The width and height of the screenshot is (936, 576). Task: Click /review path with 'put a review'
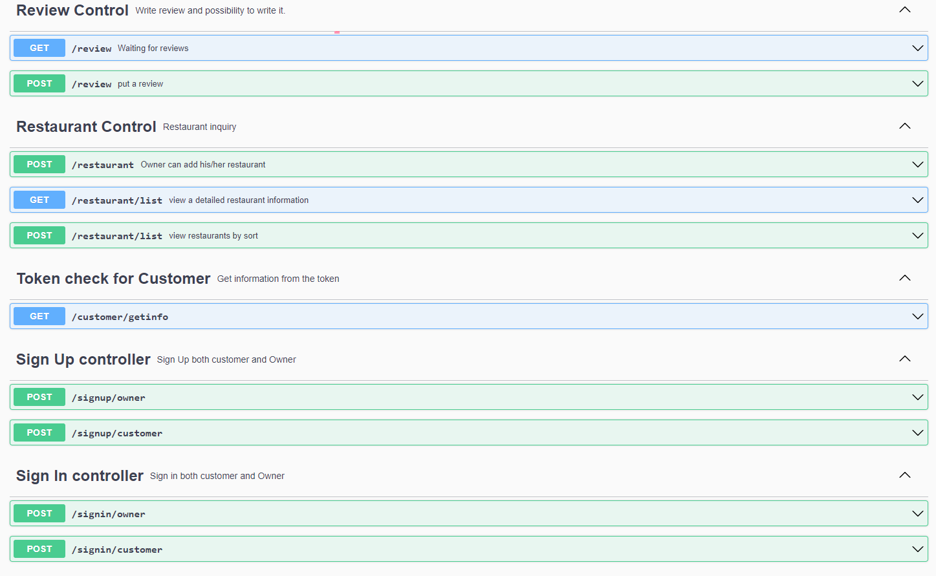pyautogui.click(x=92, y=84)
